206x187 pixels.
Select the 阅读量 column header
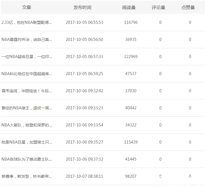(129, 8)
